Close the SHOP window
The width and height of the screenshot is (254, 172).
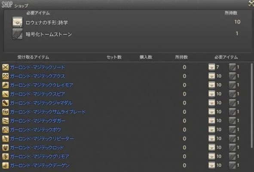(x=251, y=3)
